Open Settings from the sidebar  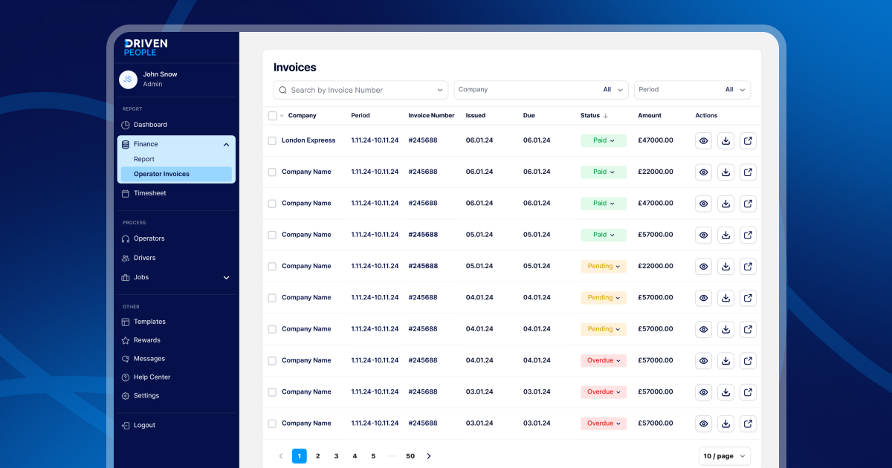[x=146, y=396]
